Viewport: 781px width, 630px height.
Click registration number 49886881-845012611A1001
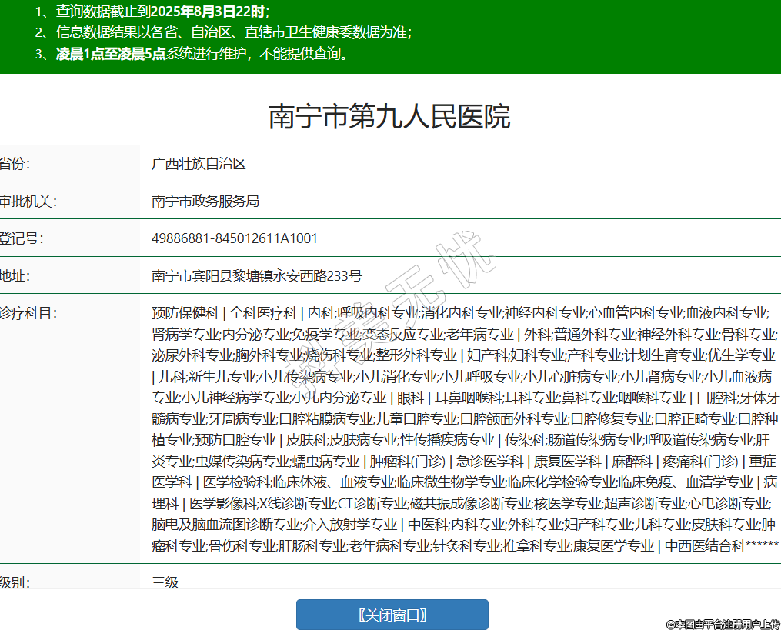pos(235,238)
